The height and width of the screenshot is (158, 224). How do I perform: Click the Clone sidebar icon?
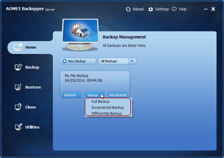pos(18,107)
